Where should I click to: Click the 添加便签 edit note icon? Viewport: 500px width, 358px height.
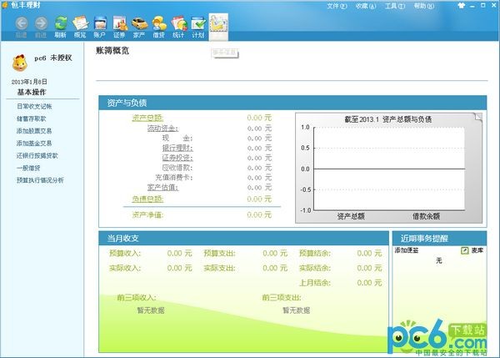(464, 250)
